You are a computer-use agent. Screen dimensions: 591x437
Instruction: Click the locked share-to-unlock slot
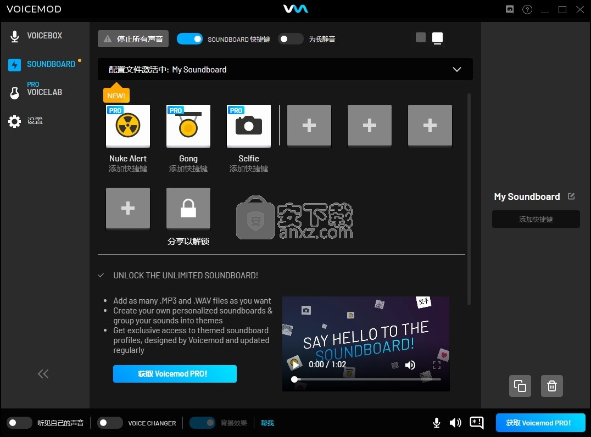click(188, 209)
